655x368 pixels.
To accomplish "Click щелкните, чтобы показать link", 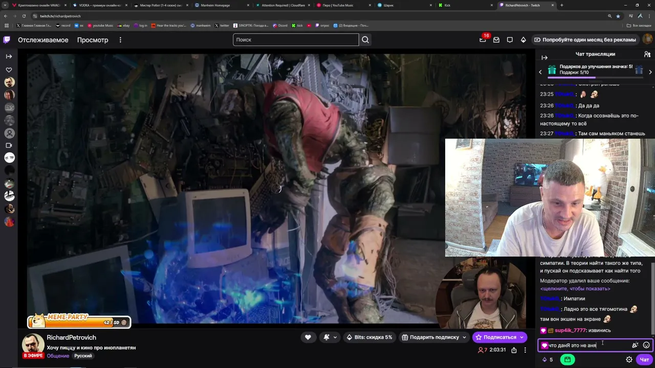I will 575,289.
